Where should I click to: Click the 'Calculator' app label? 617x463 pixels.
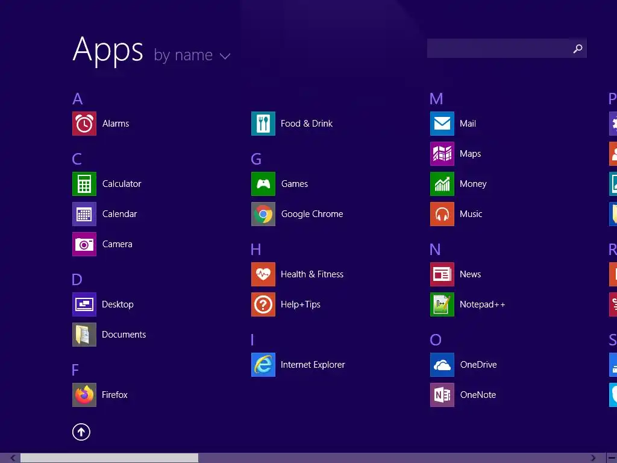click(122, 184)
